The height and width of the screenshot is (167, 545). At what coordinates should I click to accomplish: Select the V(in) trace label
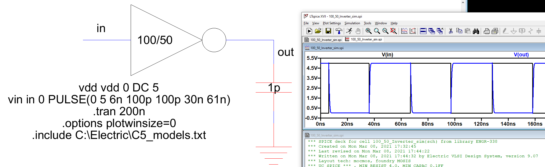(387, 55)
